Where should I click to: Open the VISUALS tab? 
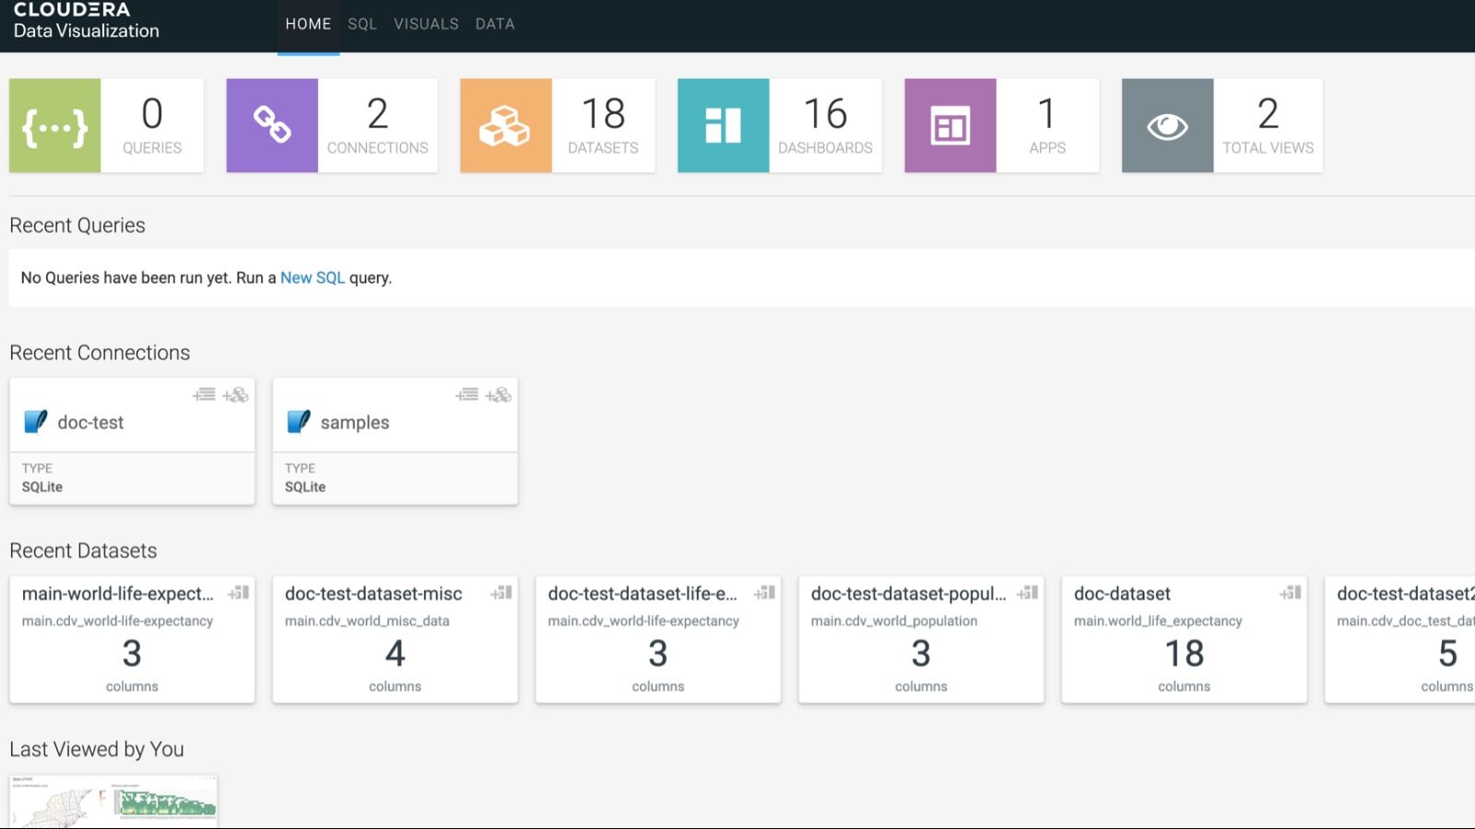click(426, 24)
